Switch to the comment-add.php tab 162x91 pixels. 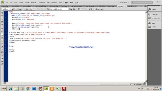coord(41,6)
